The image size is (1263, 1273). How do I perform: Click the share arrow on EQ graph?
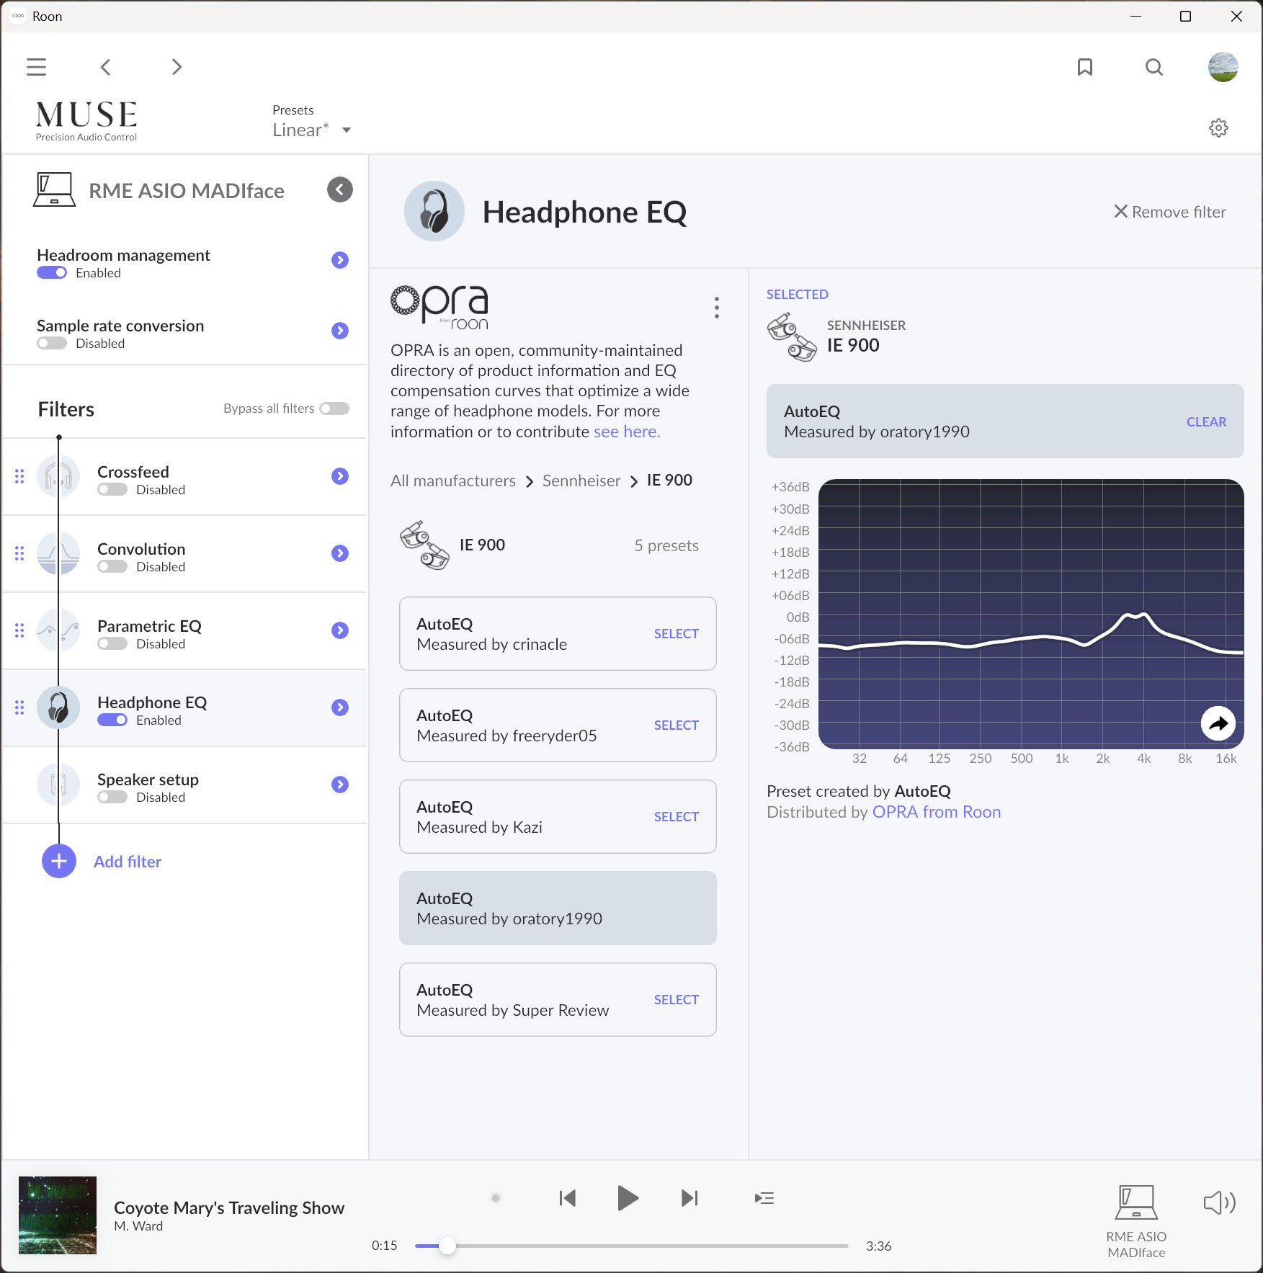click(1218, 723)
